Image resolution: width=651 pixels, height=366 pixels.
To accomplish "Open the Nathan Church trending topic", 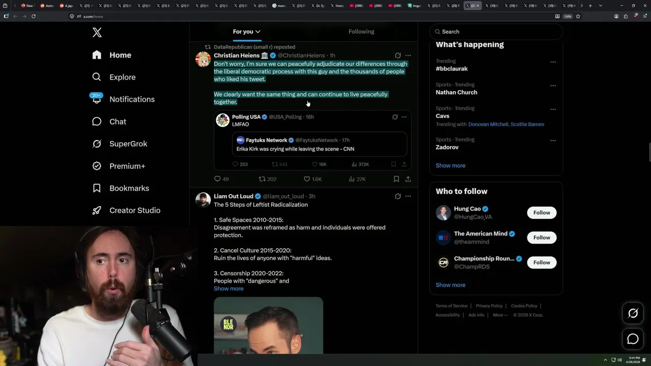I will 456,93.
